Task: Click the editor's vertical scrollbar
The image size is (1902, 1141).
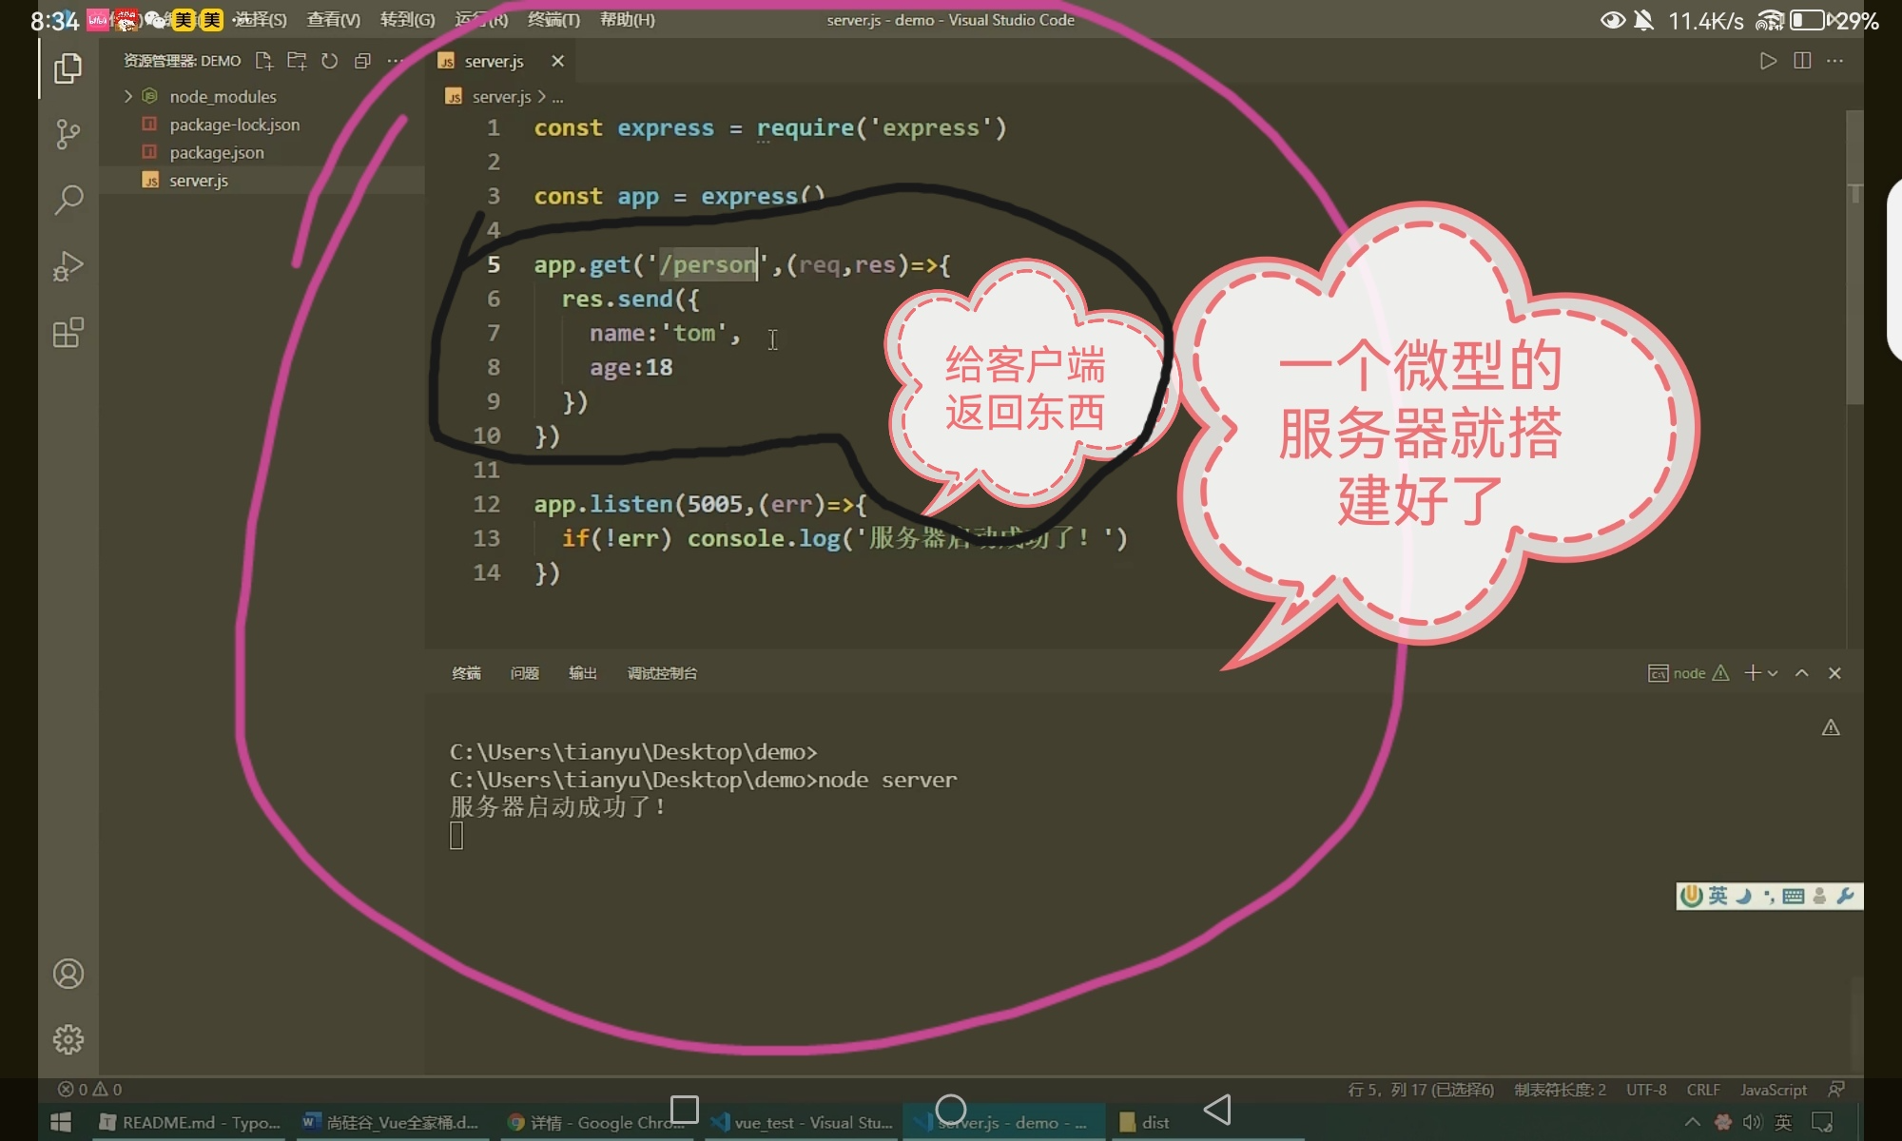Action: coord(1854,257)
